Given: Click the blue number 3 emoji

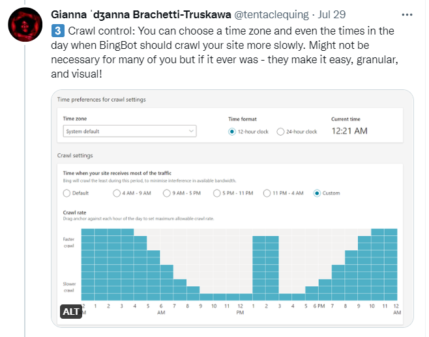Looking at the screenshot, I should point(58,31).
